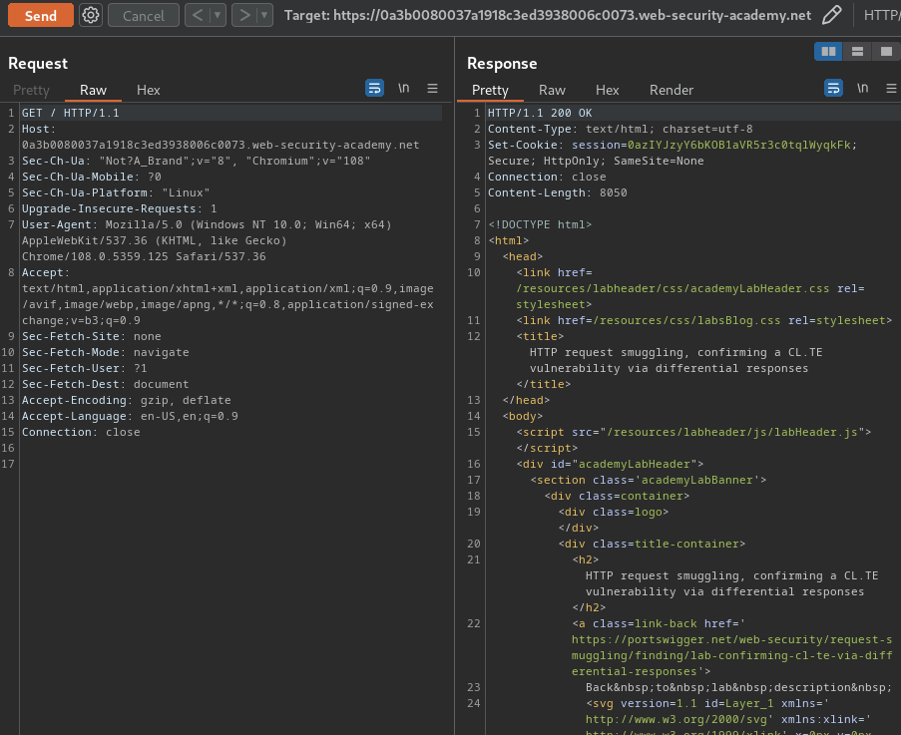This screenshot has width=901, height=735.
Task: Switch Response view to Raw tab
Action: tap(552, 90)
